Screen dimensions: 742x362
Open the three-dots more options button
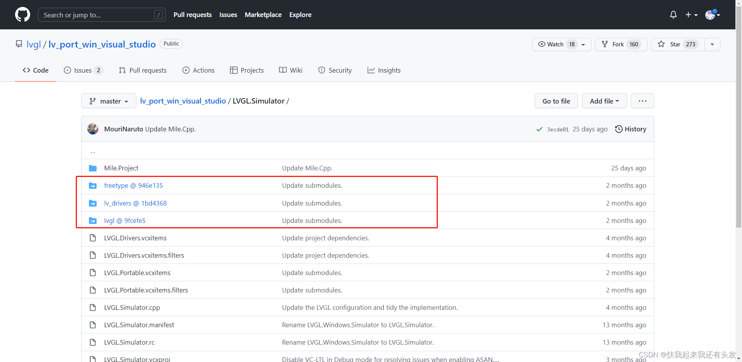click(642, 101)
